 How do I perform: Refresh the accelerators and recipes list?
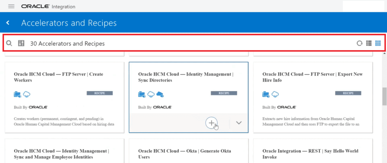(x=360, y=44)
